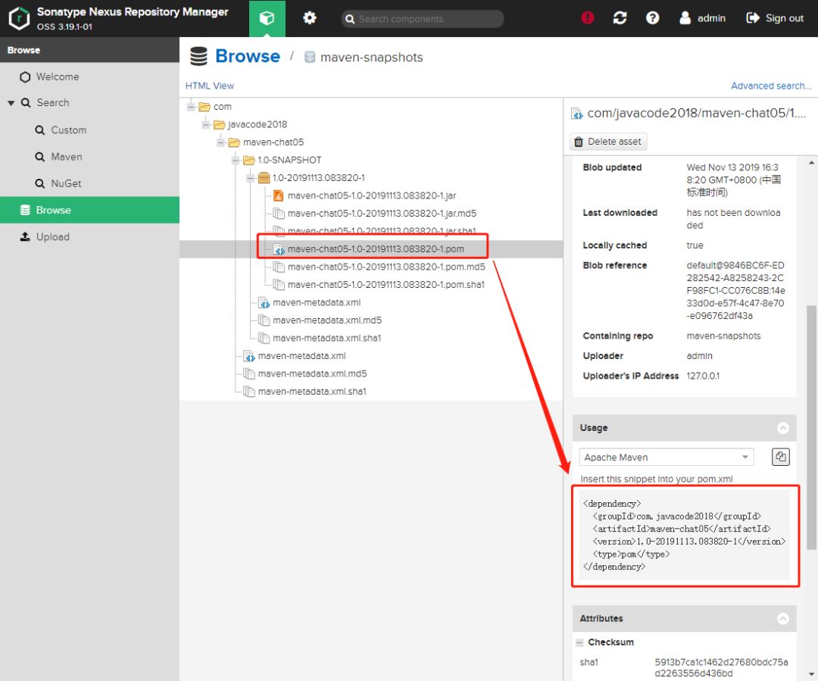Click the Nexus logo icon
The image size is (818, 681).
[x=18, y=18]
